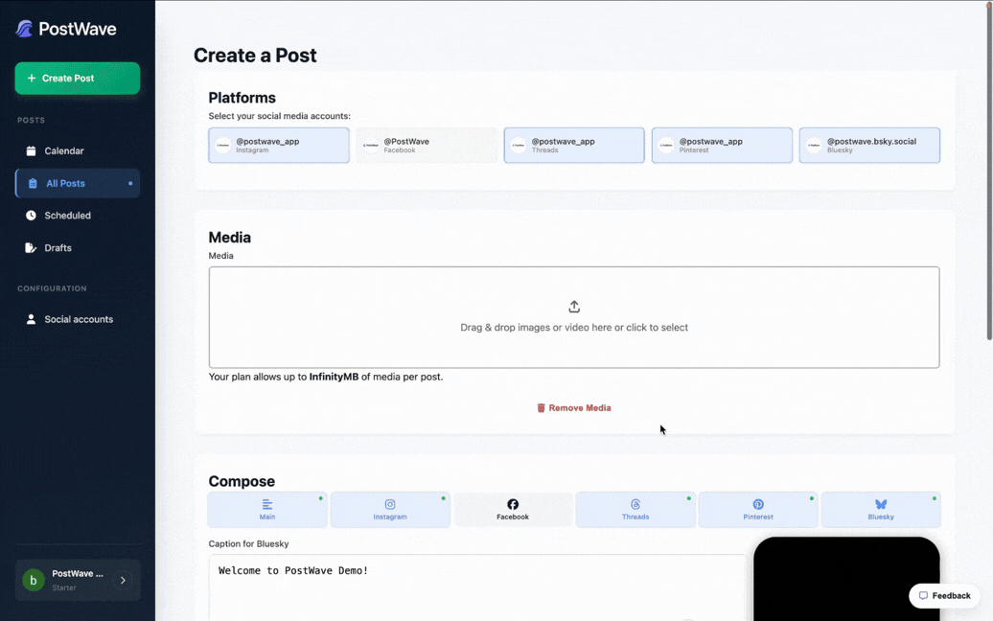The width and height of the screenshot is (993, 621).
Task: Switch to the Main compose tab
Action: [267, 510]
